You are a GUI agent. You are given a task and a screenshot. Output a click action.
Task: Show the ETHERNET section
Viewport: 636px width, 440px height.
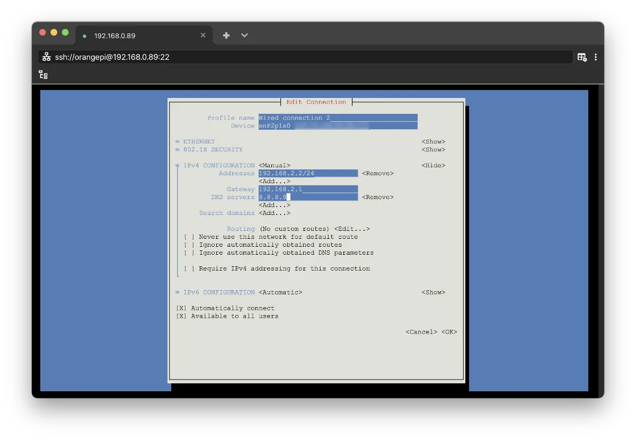[433, 142]
